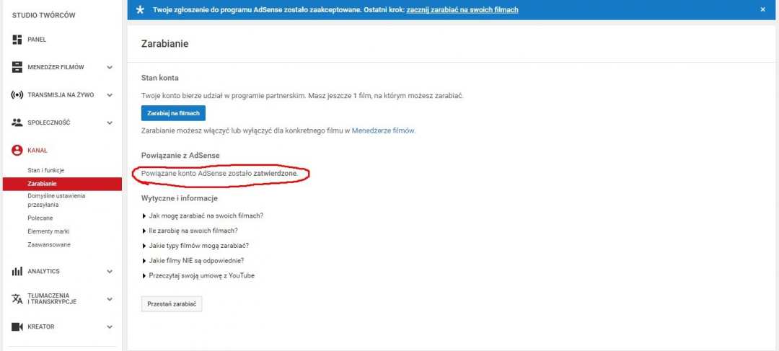Image resolution: width=779 pixels, height=351 pixels.
Task: Expand the Kreator section chevron
Action: pyautogui.click(x=110, y=326)
